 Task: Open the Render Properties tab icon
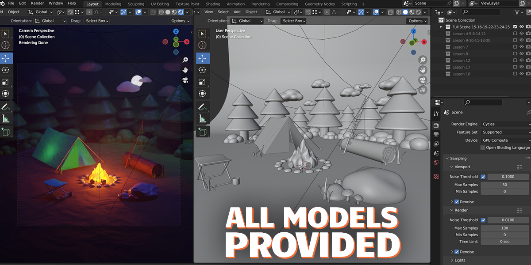[436, 125]
